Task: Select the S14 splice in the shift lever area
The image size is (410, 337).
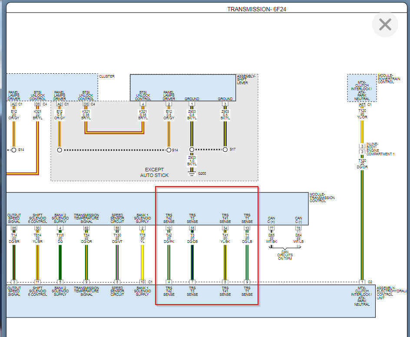Action: pyautogui.click(x=169, y=150)
